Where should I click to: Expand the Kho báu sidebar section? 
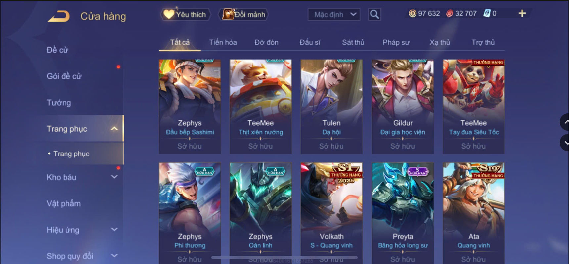(114, 177)
